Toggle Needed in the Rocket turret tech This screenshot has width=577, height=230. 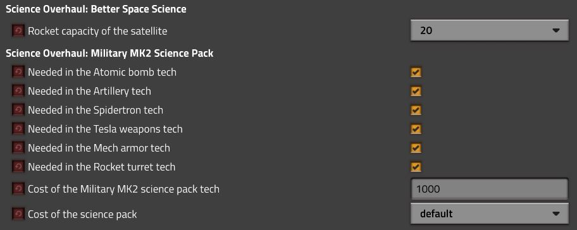point(416,167)
